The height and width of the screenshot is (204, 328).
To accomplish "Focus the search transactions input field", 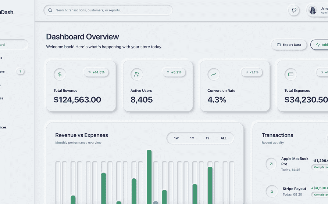I will [x=108, y=10].
